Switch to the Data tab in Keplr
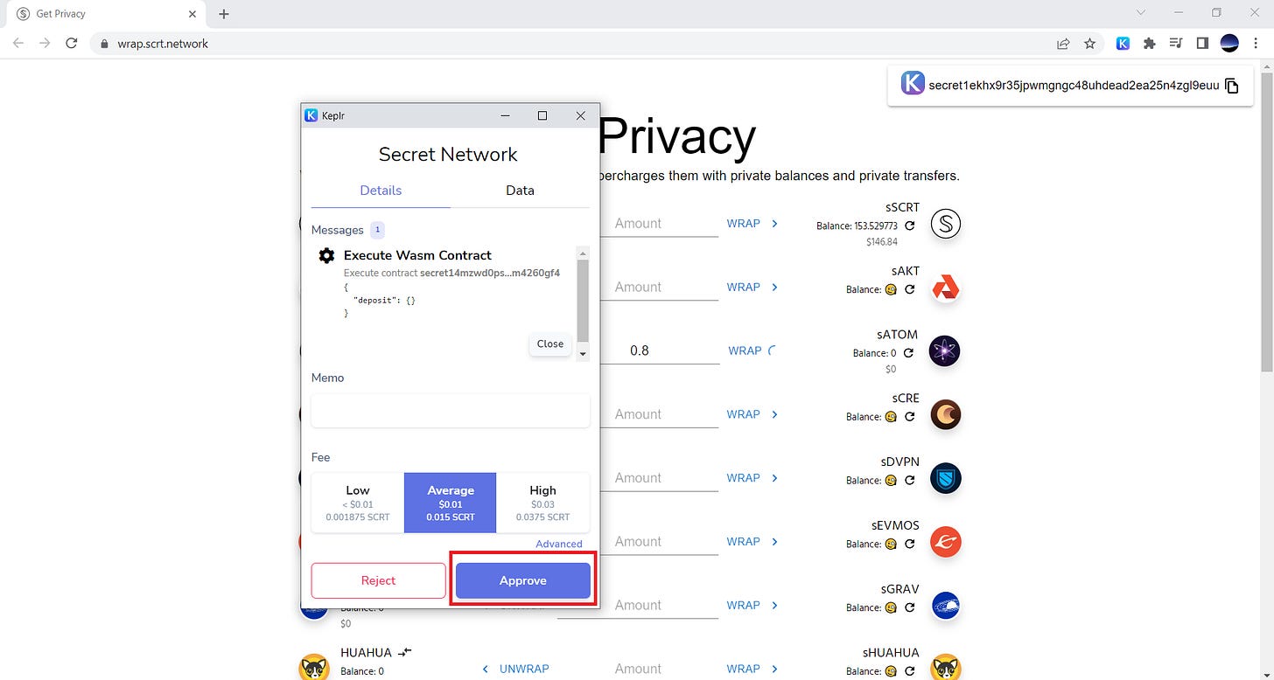Viewport: 1274px width, 680px height. (520, 191)
